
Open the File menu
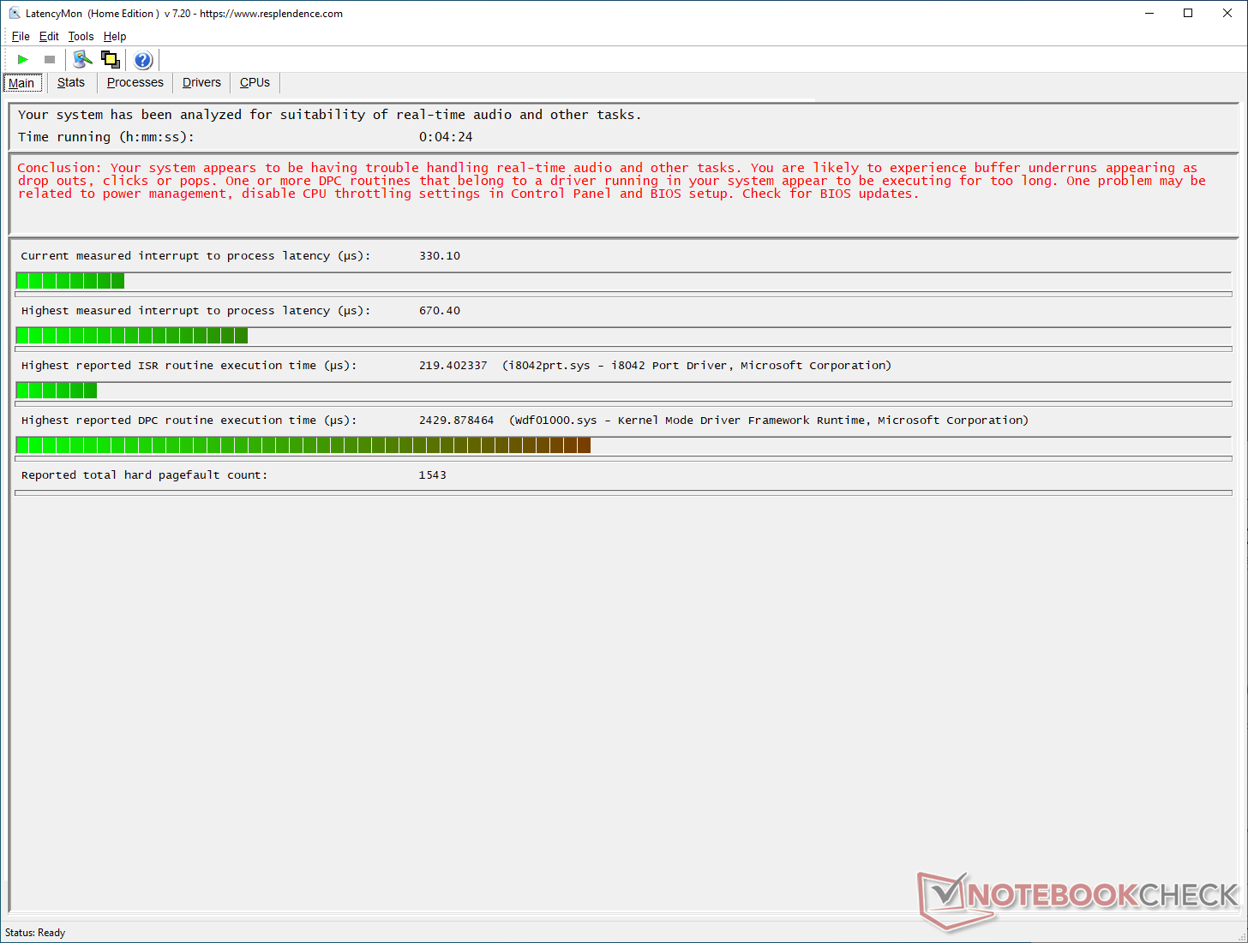(x=21, y=36)
